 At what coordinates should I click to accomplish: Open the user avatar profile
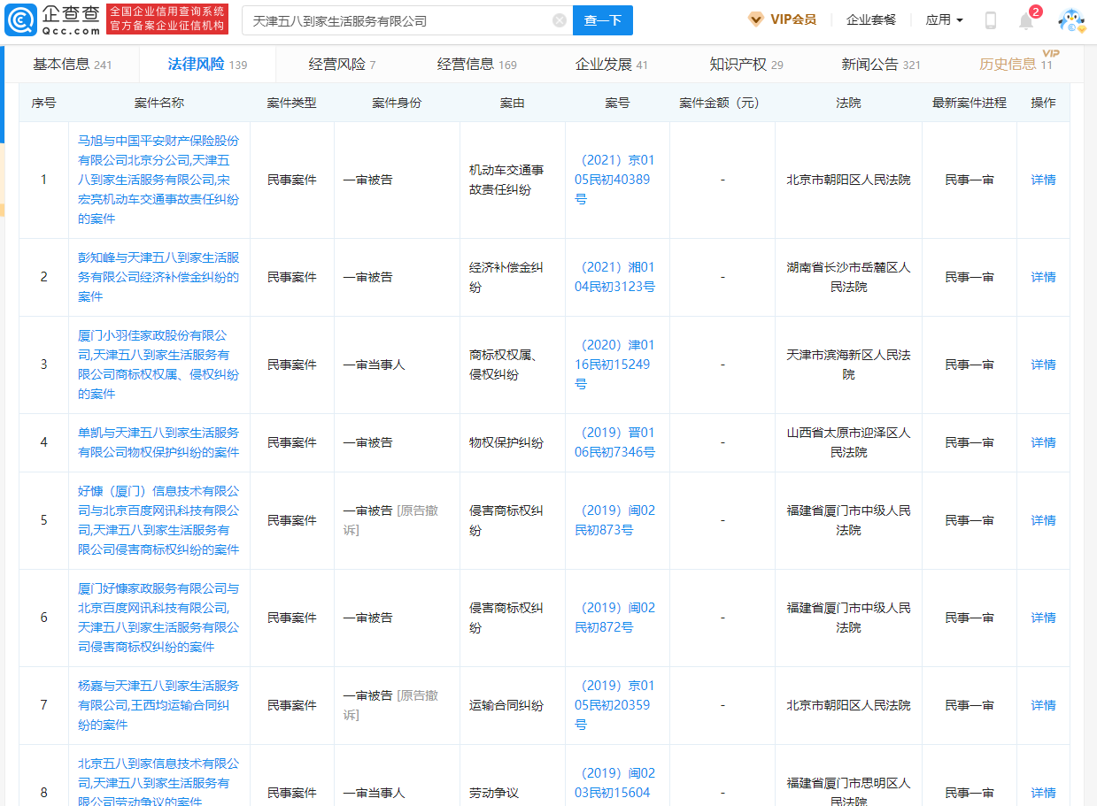coord(1072,20)
